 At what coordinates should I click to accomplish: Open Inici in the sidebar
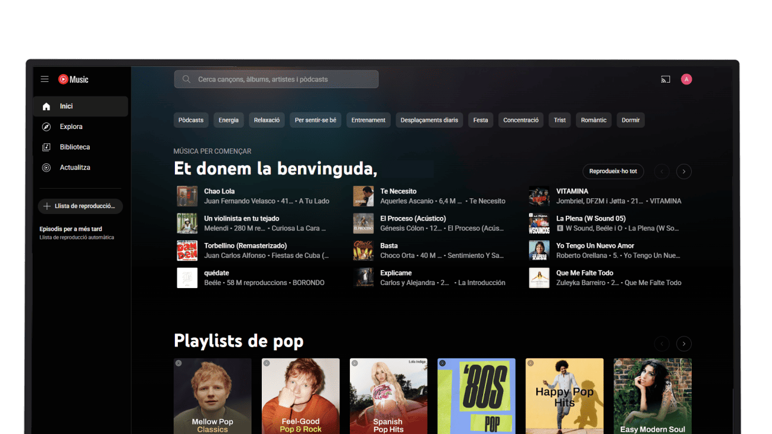click(x=80, y=106)
